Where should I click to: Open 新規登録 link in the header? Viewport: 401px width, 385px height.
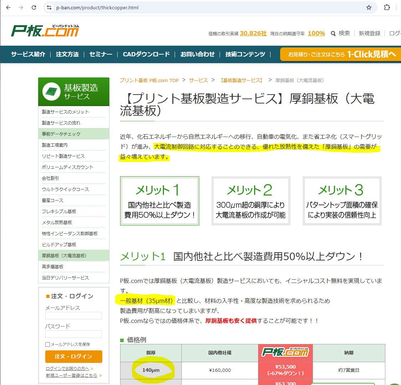[x=370, y=34]
